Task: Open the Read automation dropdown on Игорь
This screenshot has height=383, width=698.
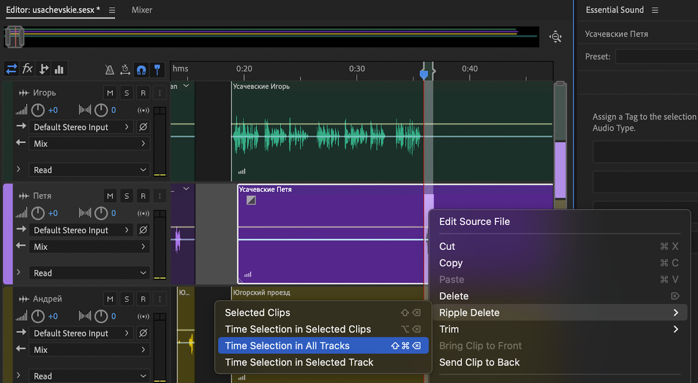Action: pos(89,170)
